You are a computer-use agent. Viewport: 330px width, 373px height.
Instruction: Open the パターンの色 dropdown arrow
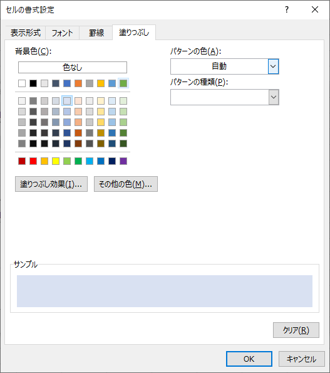point(273,66)
